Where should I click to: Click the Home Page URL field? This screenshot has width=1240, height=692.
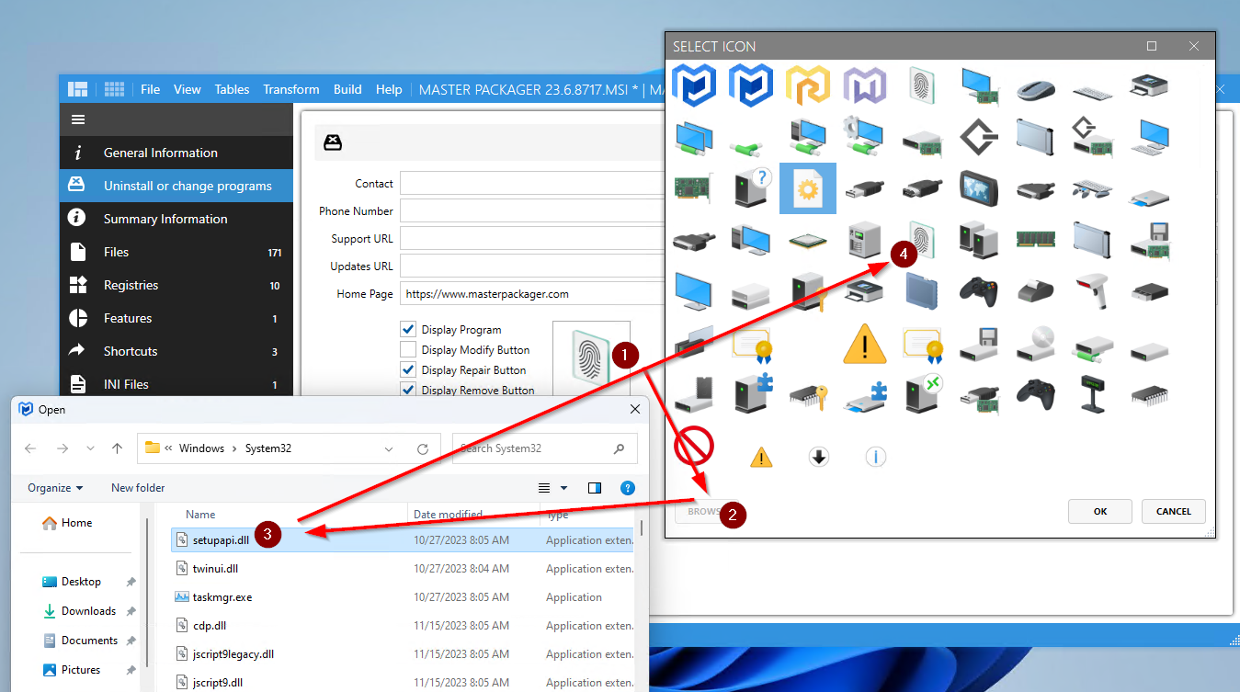click(x=534, y=294)
